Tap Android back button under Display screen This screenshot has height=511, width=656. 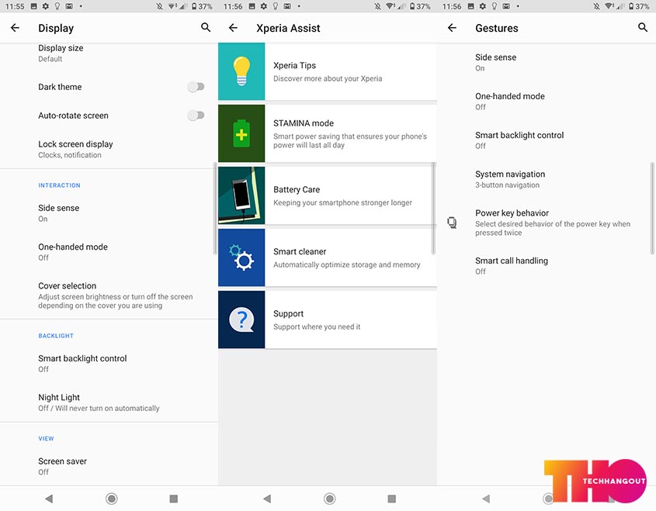click(x=49, y=499)
